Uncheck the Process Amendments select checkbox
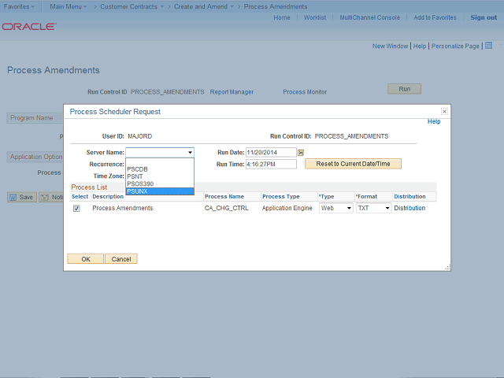 (76, 208)
